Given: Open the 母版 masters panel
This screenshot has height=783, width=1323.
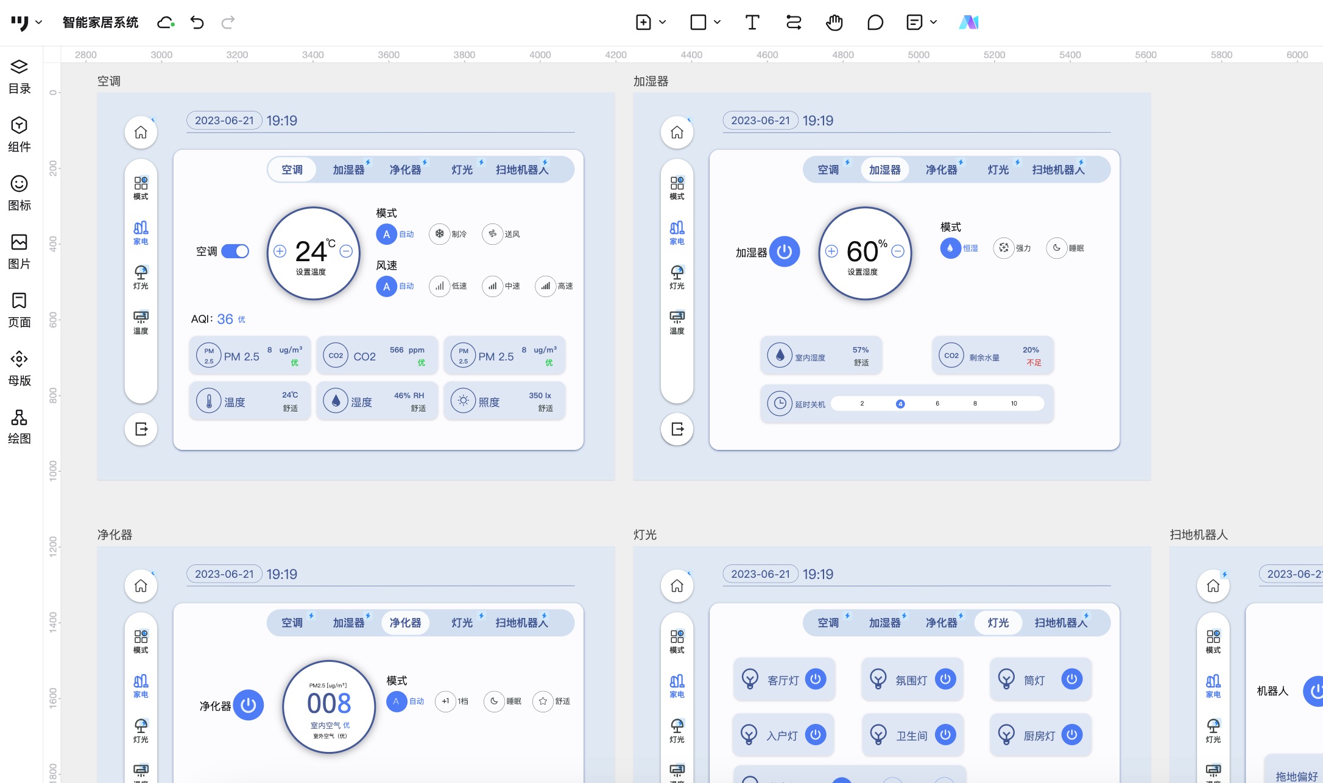Looking at the screenshot, I should pos(19,368).
